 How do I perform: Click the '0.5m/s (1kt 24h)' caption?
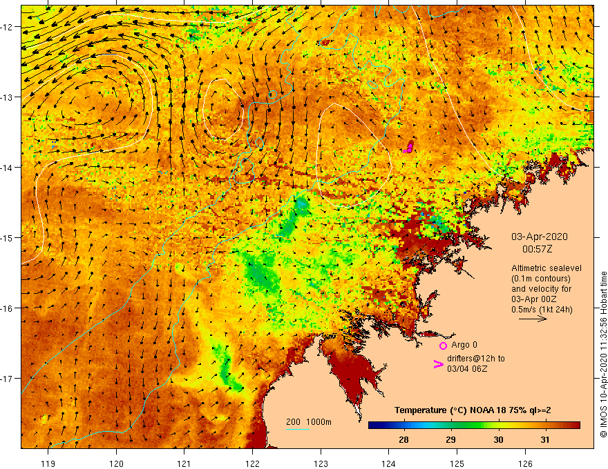point(542,310)
